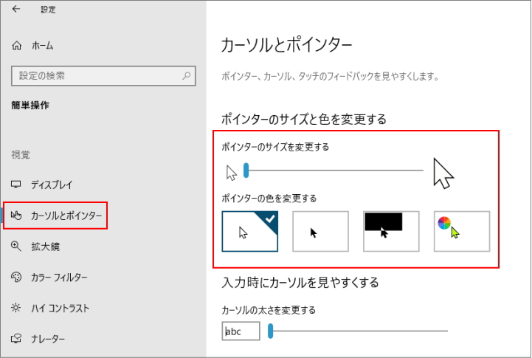Select the inverted pointer color option
The width and height of the screenshot is (532, 358).
391,232
